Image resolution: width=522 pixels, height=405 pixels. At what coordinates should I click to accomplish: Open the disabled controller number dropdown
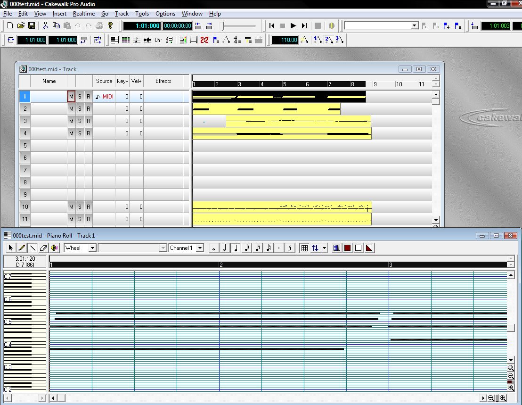pyautogui.click(x=163, y=248)
